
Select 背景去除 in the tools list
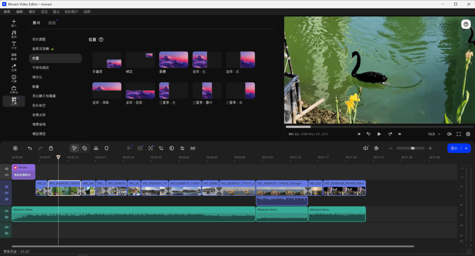tap(39, 115)
